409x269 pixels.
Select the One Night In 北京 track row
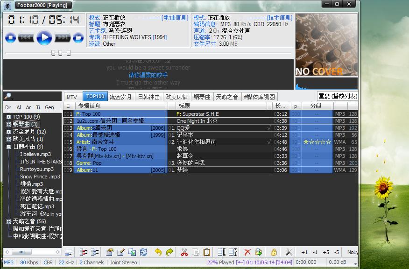point(210,121)
